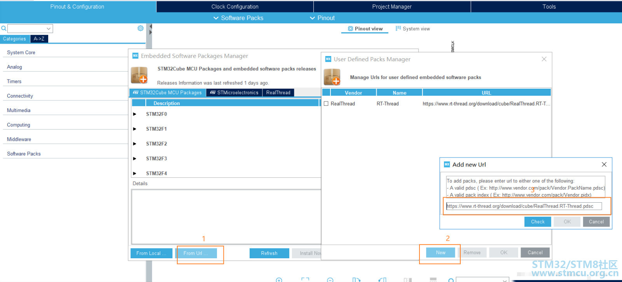The height and width of the screenshot is (282, 622).
Task: Expand the STM32F1 package row
Action: [x=135, y=129]
